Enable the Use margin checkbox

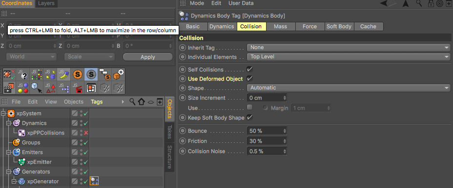(x=249, y=107)
